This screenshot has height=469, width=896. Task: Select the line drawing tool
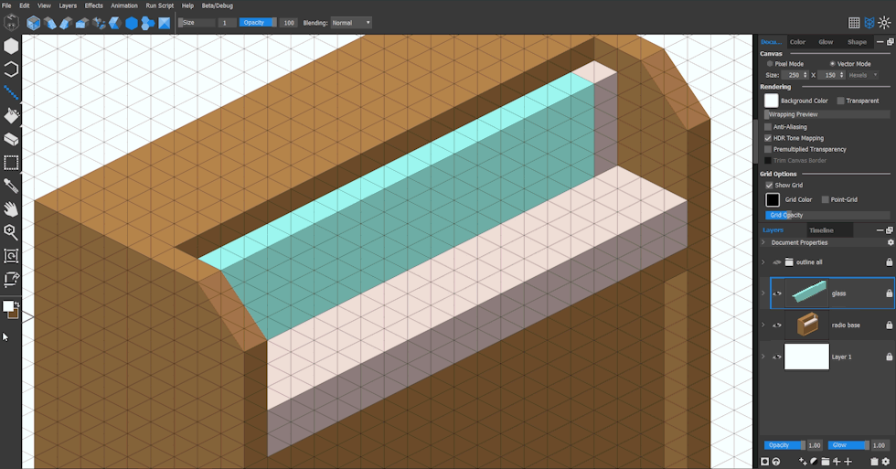(11, 91)
